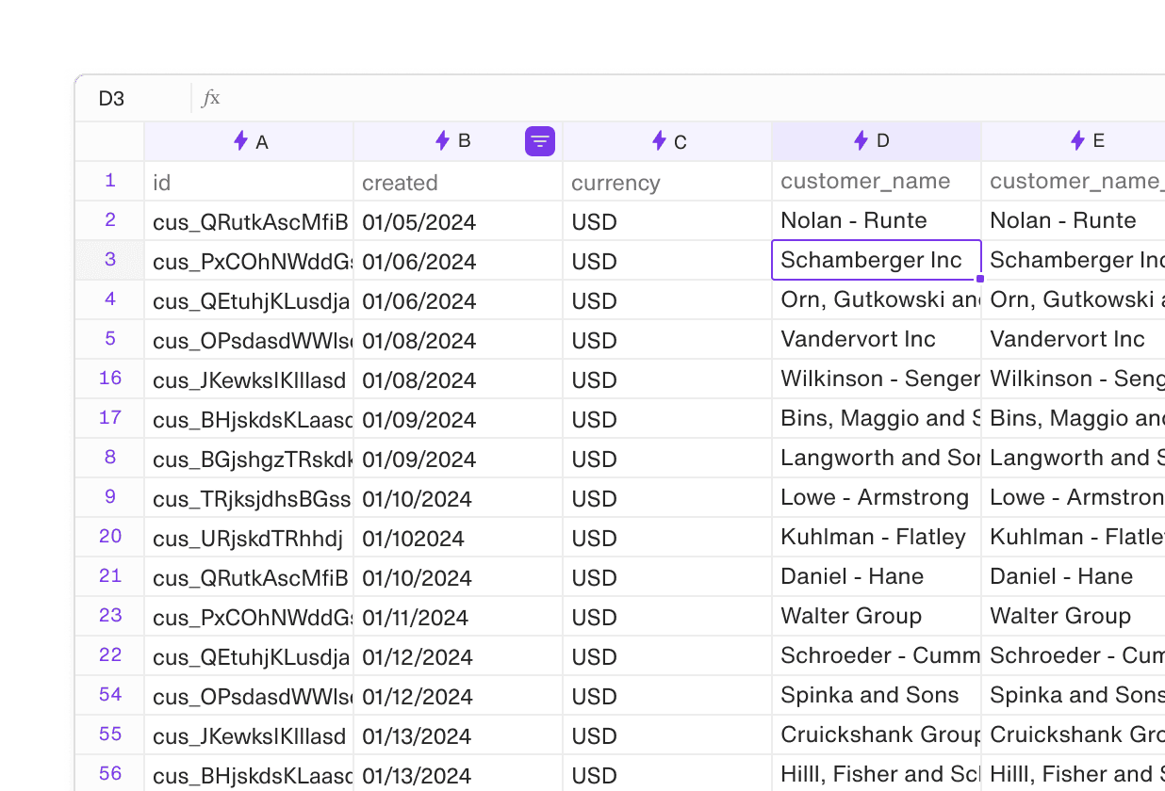Click the fill handle on selected cell
The width and height of the screenshot is (1165, 791).
coord(980,279)
